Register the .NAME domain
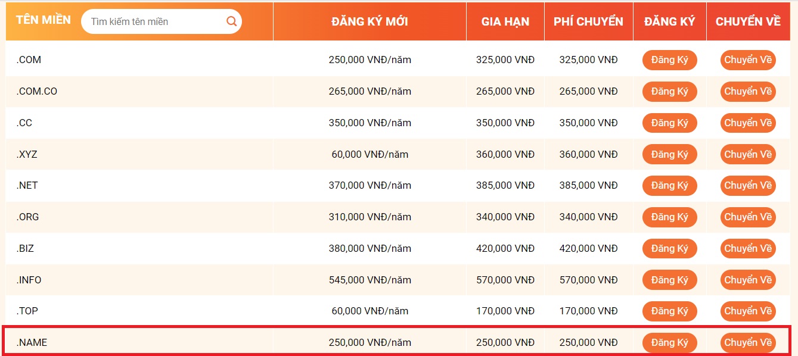 tap(669, 343)
